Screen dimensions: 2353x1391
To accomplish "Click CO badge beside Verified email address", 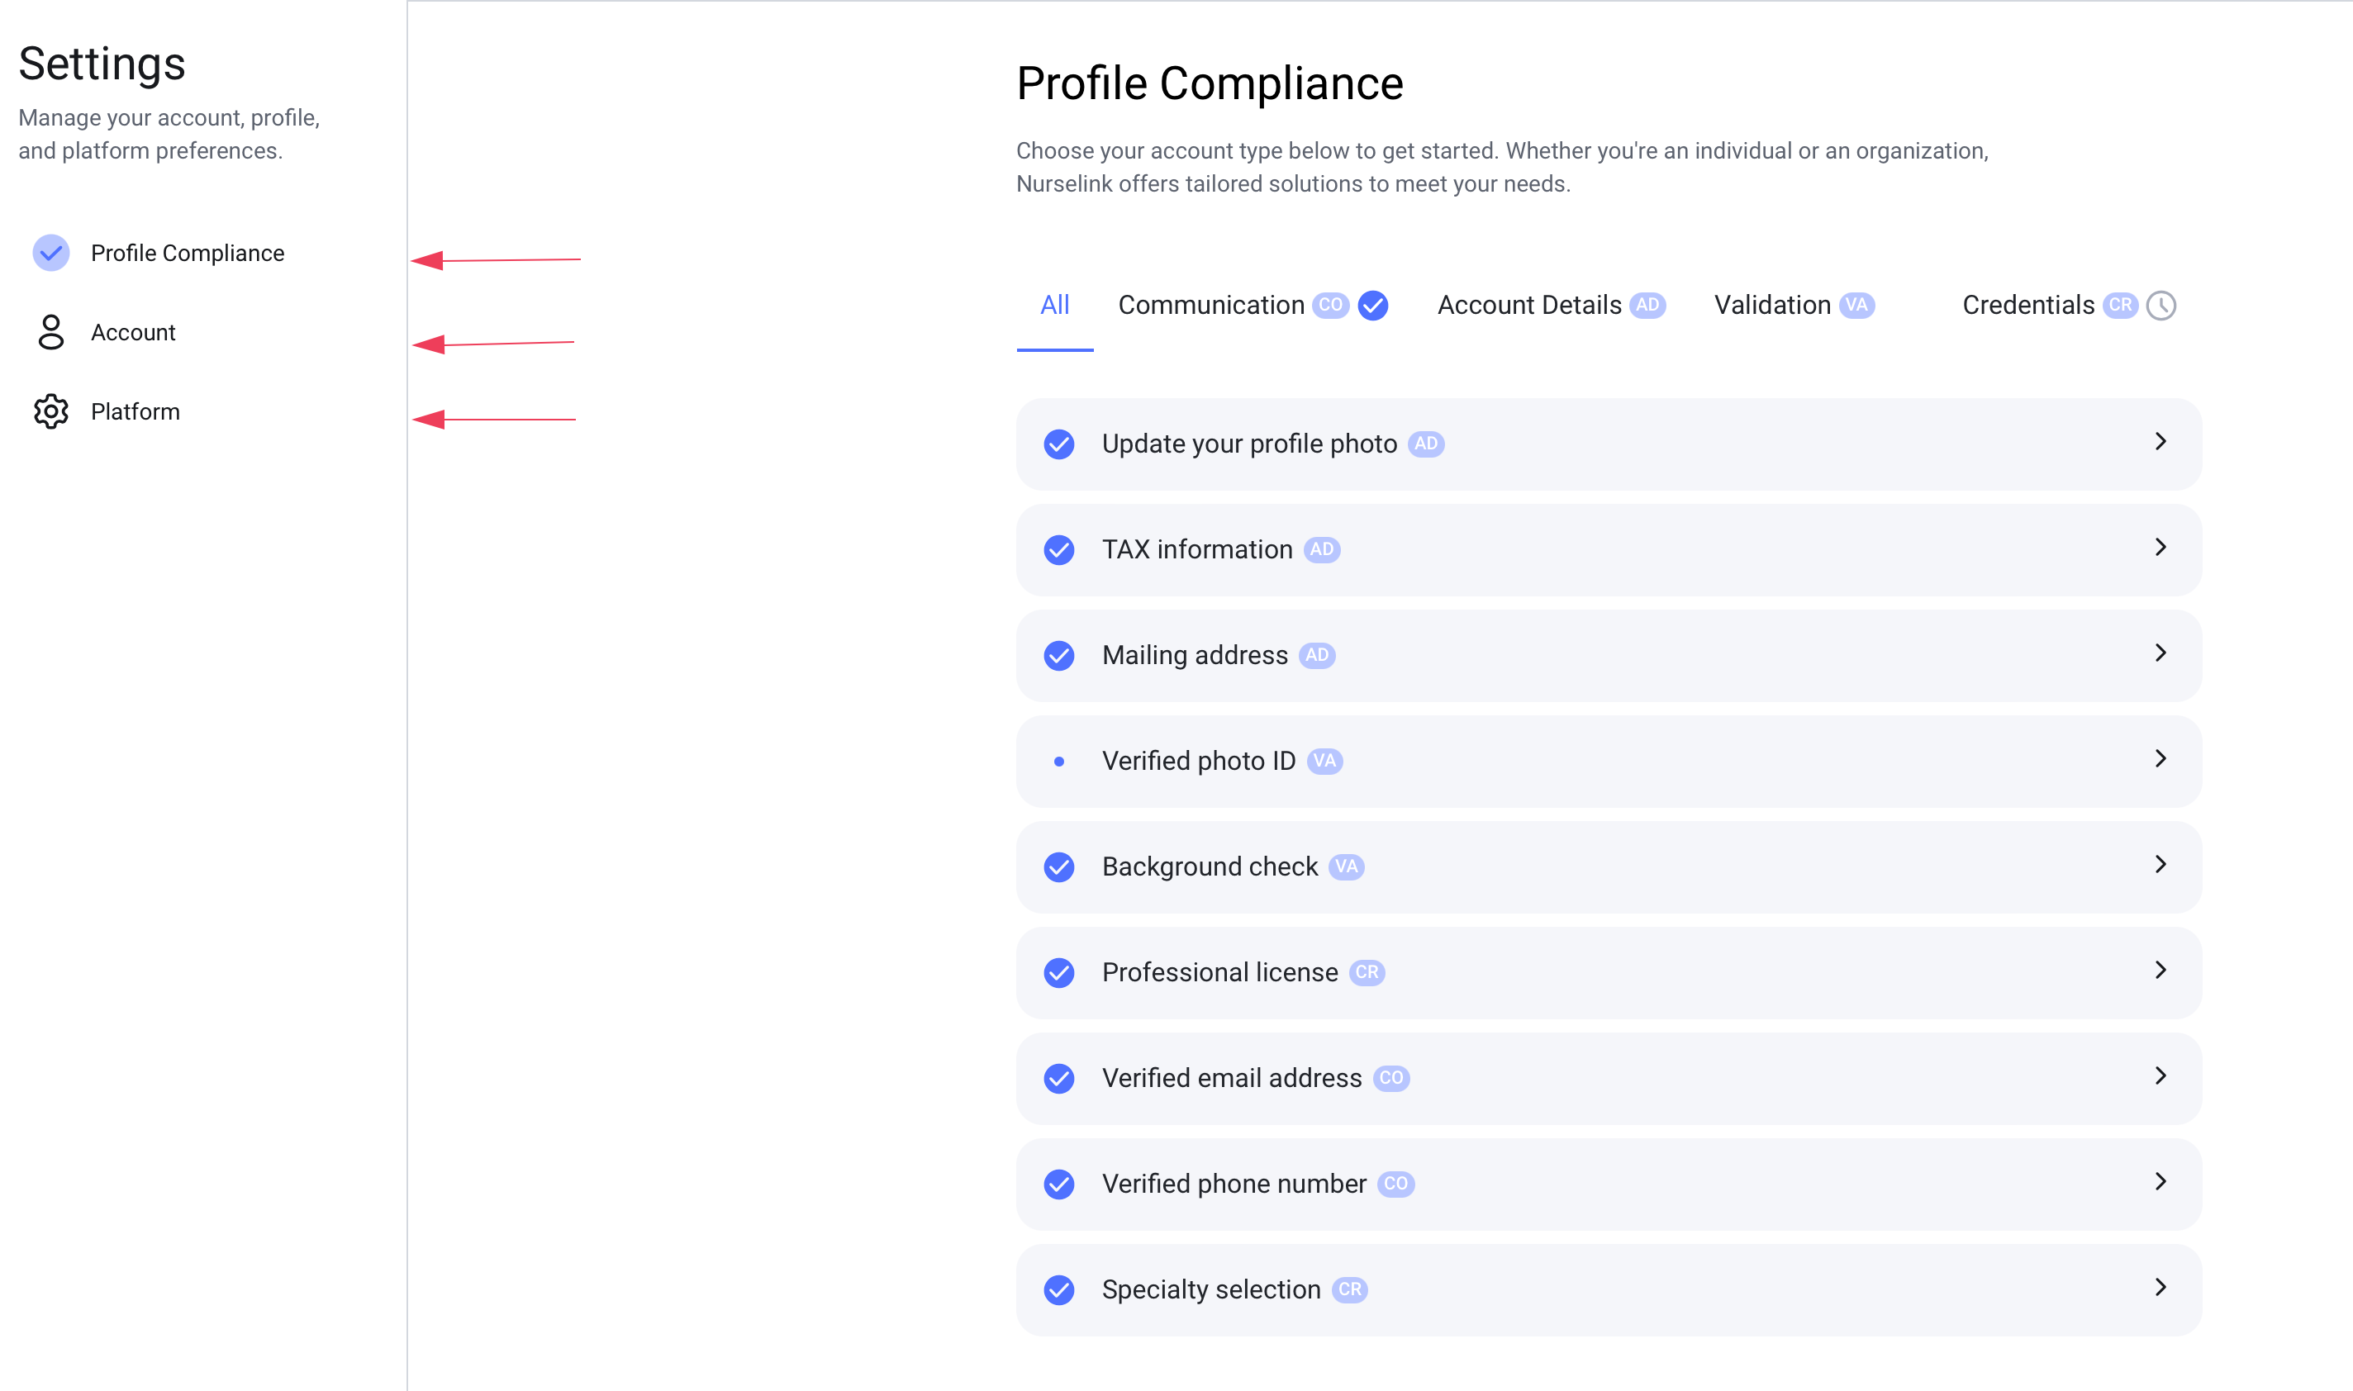I will click(1391, 1079).
